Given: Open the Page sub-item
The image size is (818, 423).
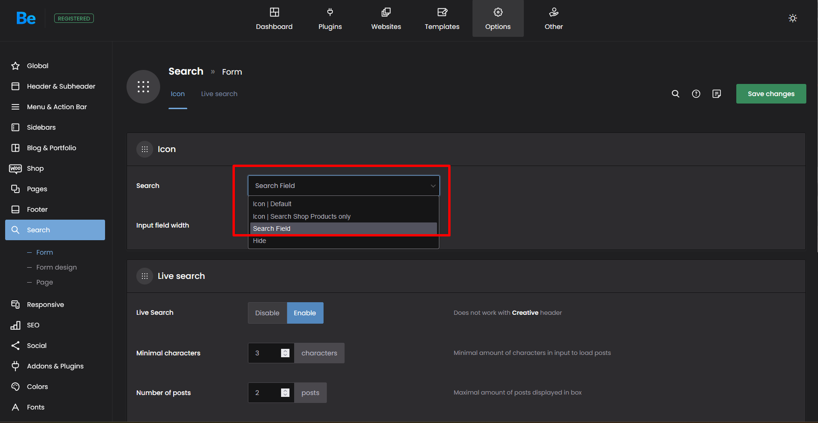Looking at the screenshot, I should click(45, 282).
